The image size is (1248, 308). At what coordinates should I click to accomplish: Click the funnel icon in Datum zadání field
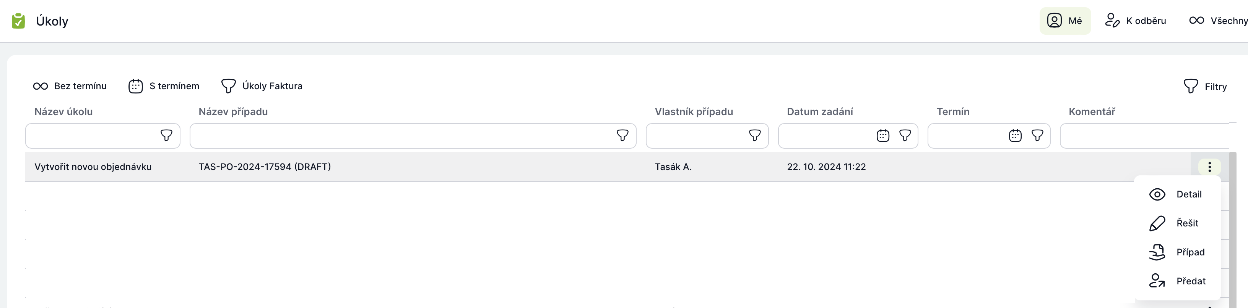pyautogui.click(x=905, y=136)
